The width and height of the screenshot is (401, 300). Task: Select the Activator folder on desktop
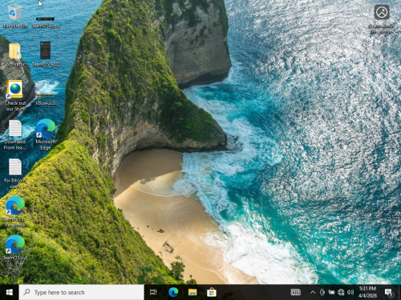point(15,54)
